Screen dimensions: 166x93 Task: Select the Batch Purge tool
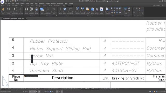(x=97, y=11)
